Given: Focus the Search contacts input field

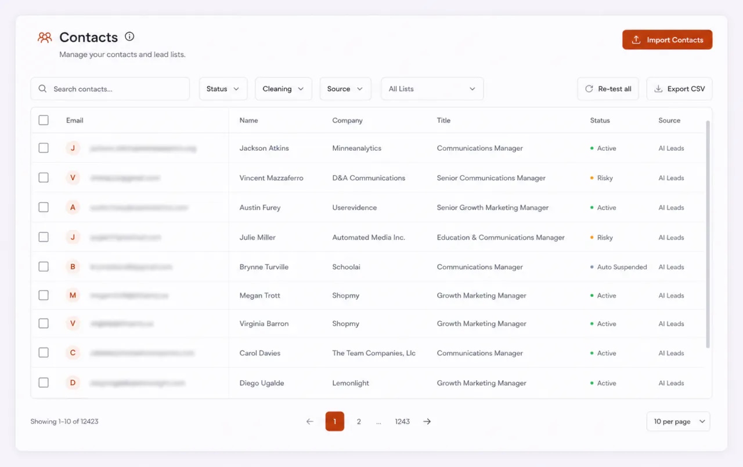Looking at the screenshot, I should pos(110,89).
